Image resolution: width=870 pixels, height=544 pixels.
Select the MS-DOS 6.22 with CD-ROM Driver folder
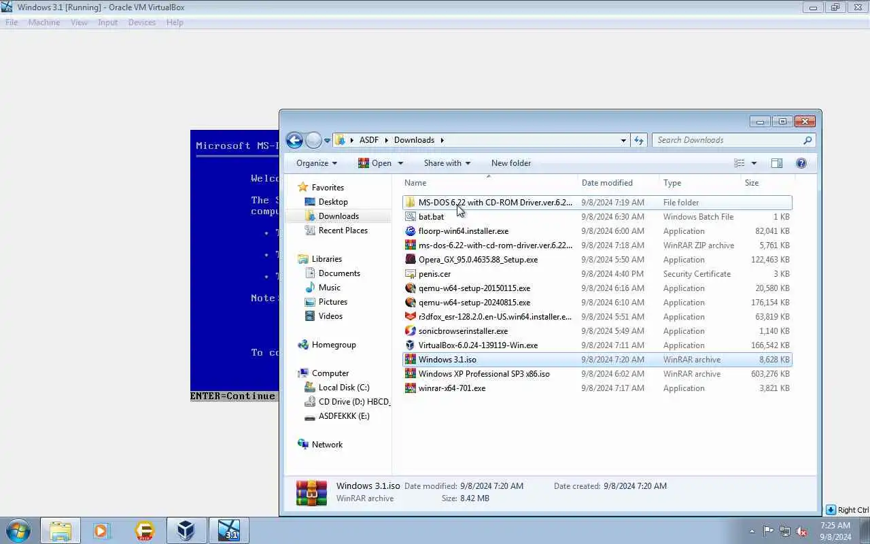597,203
